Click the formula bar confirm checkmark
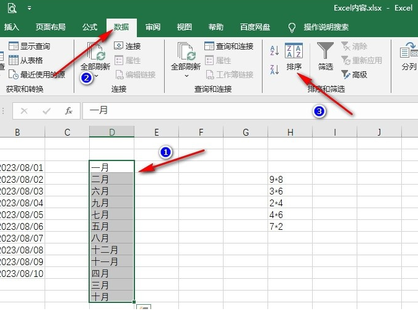 point(46,111)
